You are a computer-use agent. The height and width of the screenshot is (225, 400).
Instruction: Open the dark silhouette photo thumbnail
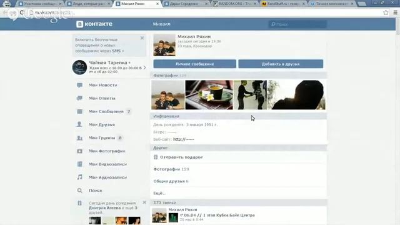296,95
